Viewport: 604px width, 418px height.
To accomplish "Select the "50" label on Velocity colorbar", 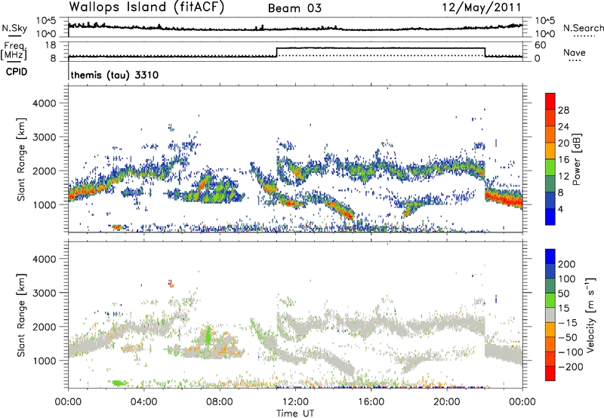I will click(x=563, y=294).
